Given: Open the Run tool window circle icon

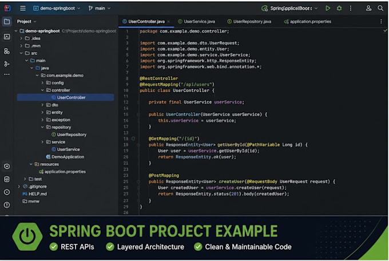Looking at the screenshot, I should tap(7, 192).
